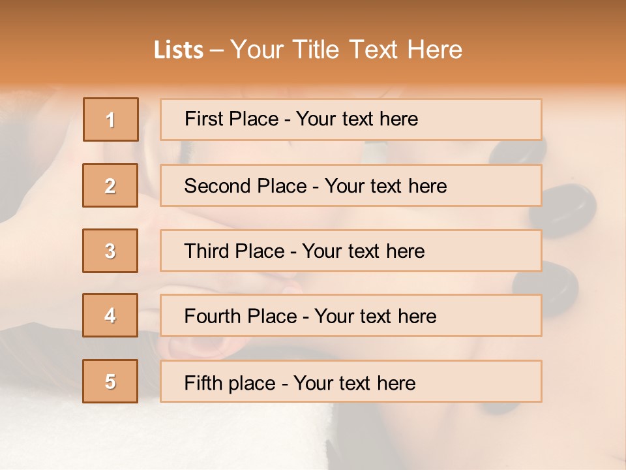Select the Third Place text box
The height and width of the screenshot is (470, 626).
351,251
